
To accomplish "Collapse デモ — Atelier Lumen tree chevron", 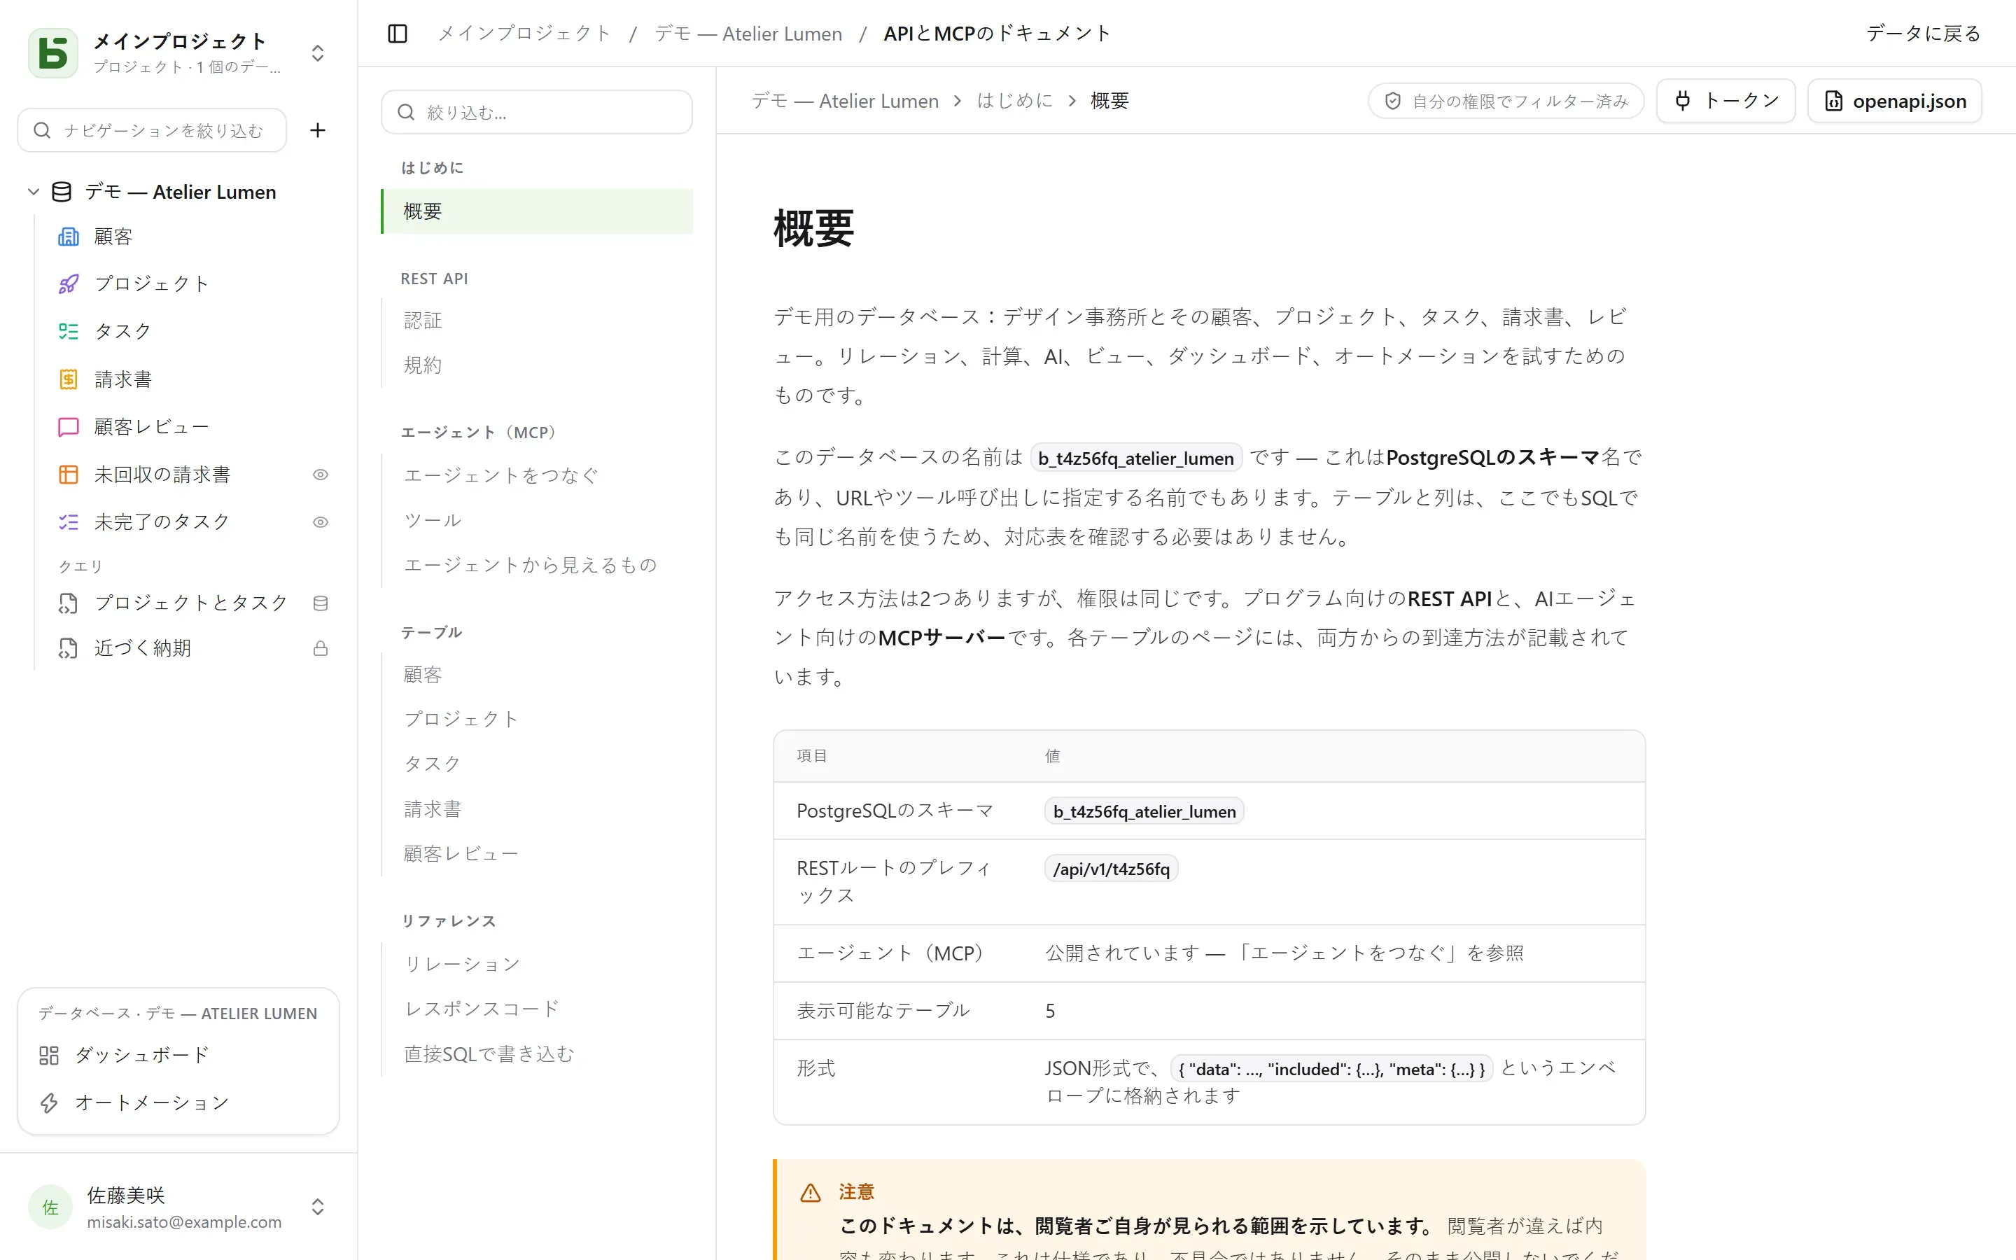I will 34,192.
